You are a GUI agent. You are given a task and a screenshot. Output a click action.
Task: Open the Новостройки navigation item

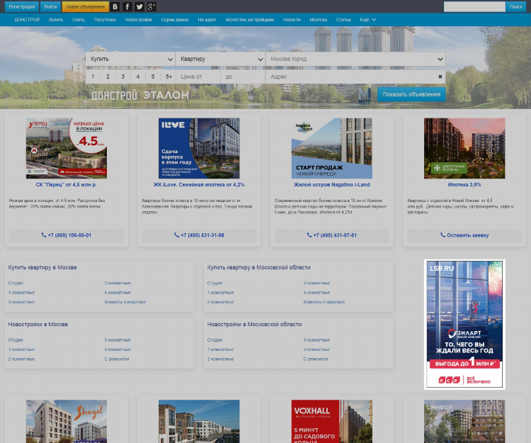139,20
